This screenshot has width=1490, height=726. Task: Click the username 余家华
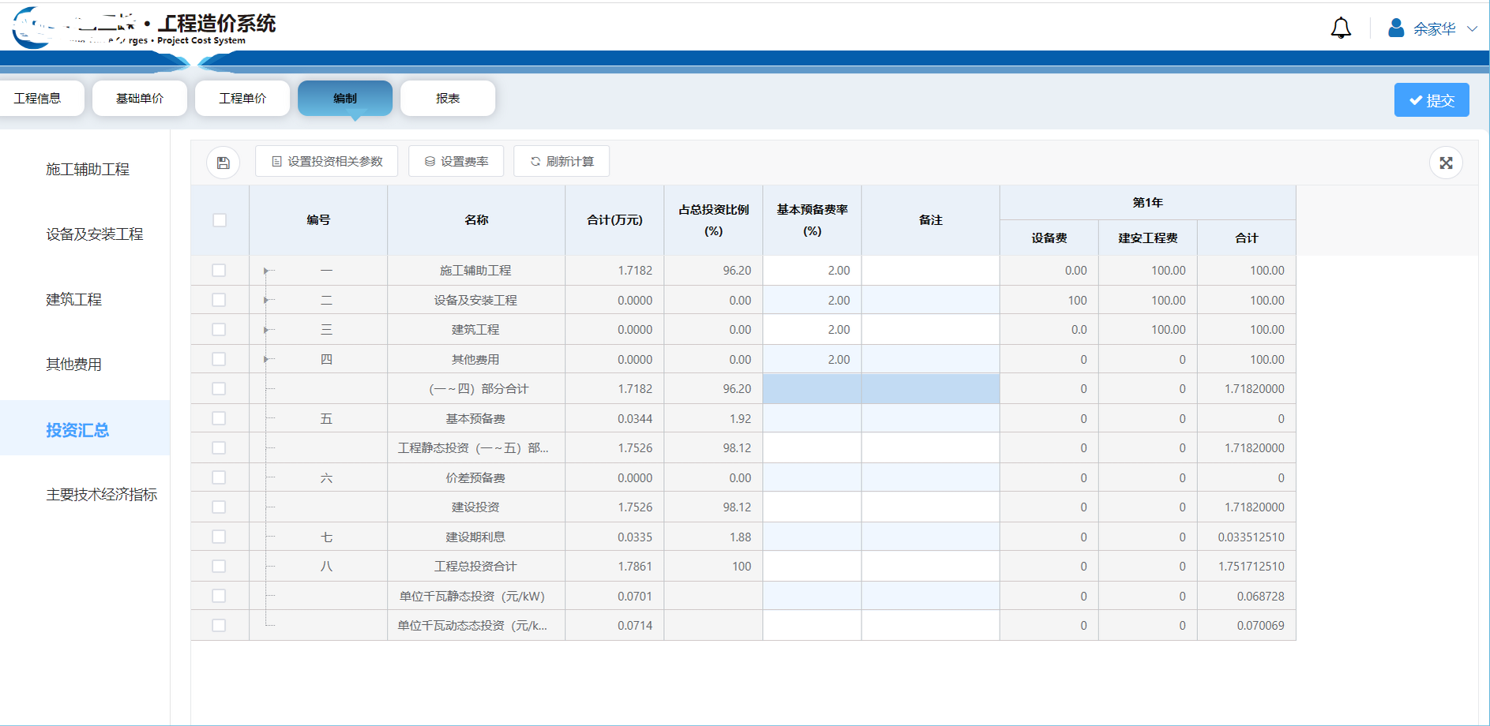1435,29
